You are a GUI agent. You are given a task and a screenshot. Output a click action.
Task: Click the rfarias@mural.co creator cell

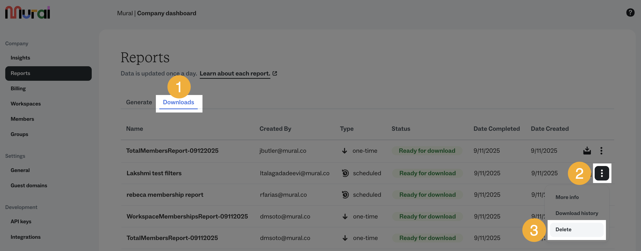pyautogui.click(x=283, y=194)
